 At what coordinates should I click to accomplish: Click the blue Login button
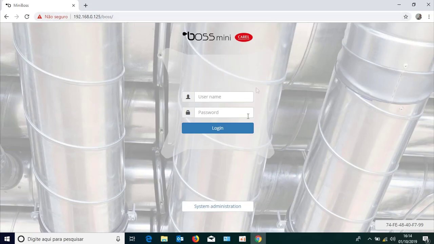pos(218,128)
